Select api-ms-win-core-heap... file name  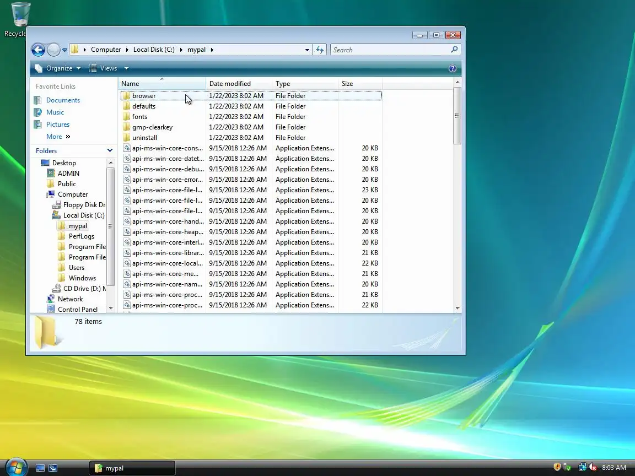168,232
